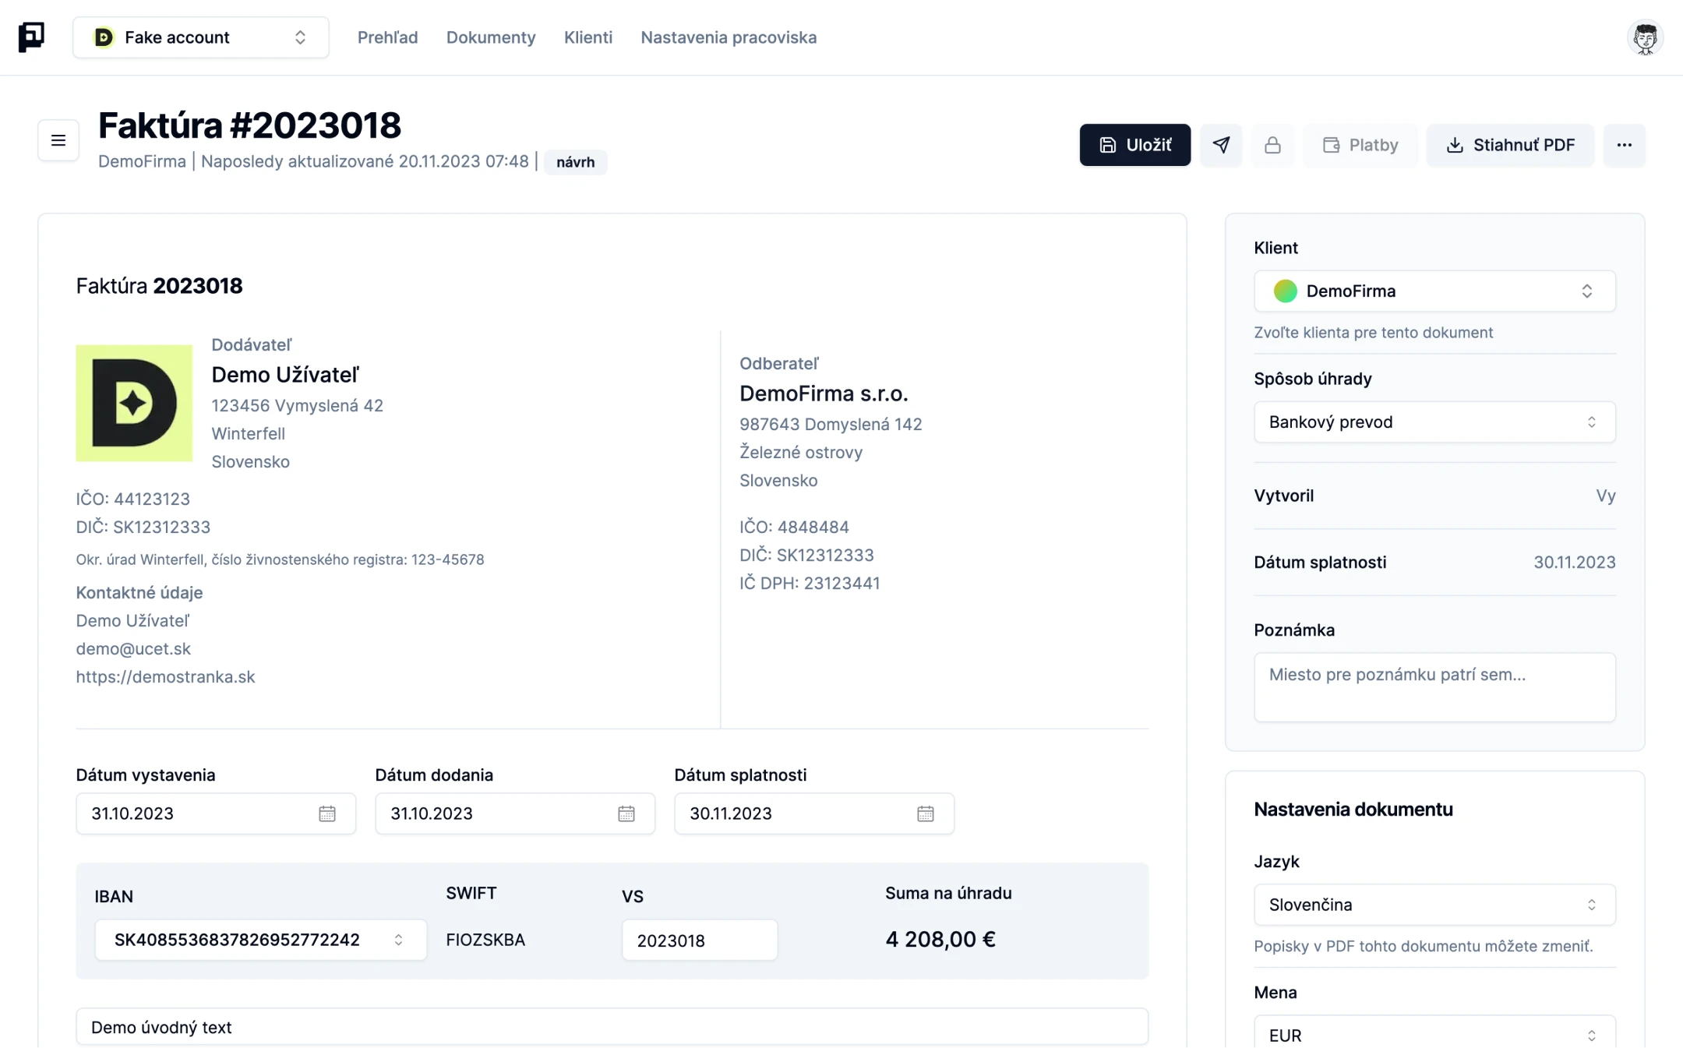
Task: Toggle the hamburger sidebar menu icon
Action: point(58,140)
